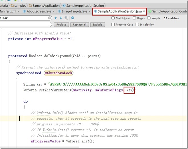Screen dimensions: 188x149
Task: Click comment 'Initialization is done when progress'
Action: pyautogui.click(x=84, y=136)
